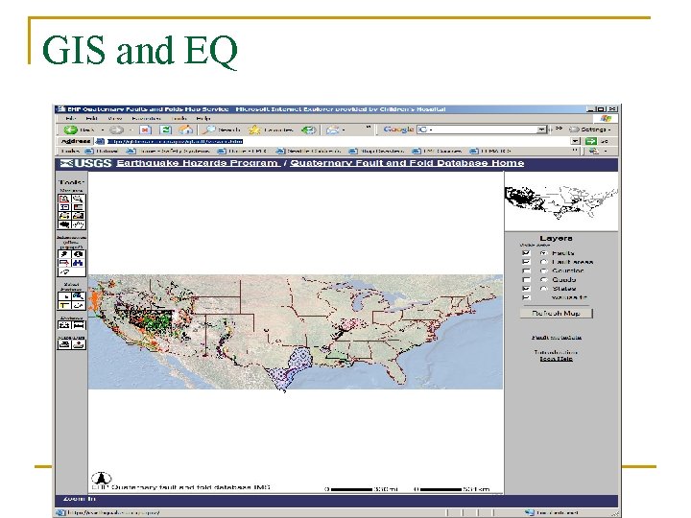Click the green Back arrow button
Screen dimensions: 691x518
tap(70, 129)
